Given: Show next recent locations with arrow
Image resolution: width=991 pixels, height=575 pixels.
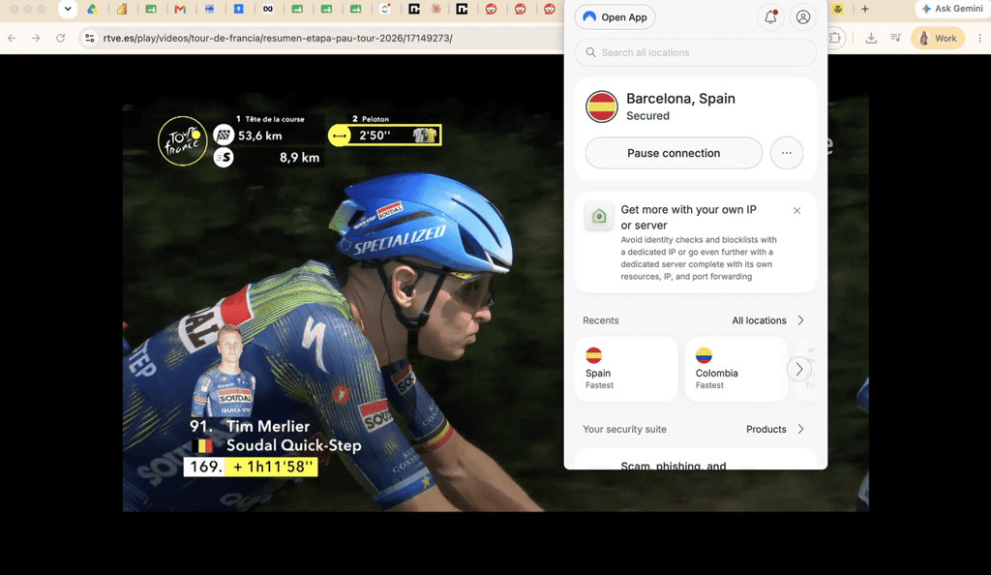Looking at the screenshot, I should pyautogui.click(x=798, y=369).
